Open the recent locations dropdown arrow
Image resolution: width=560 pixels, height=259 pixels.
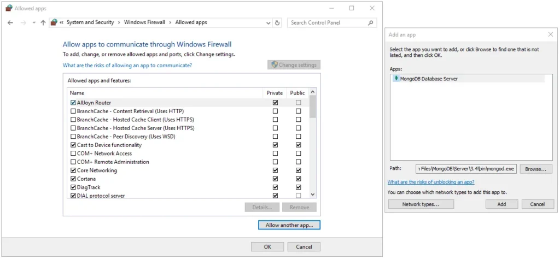click(34, 23)
